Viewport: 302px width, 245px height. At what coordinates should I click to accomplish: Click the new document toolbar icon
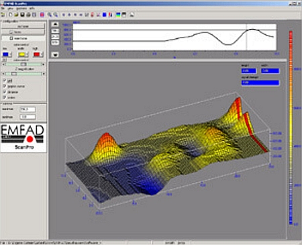[x=11, y=15]
